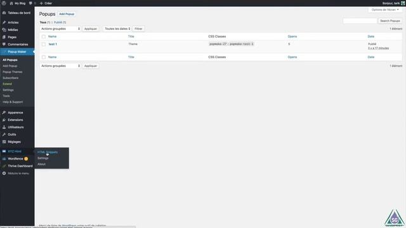Open Popup Maker Tools submenu item
This screenshot has width=406, height=228.
(x=6, y=96)
